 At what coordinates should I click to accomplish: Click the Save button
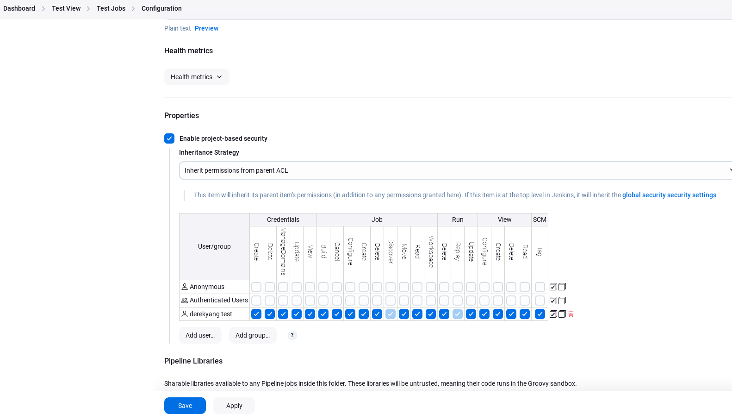pyautogui.click(x=185, y=406)
